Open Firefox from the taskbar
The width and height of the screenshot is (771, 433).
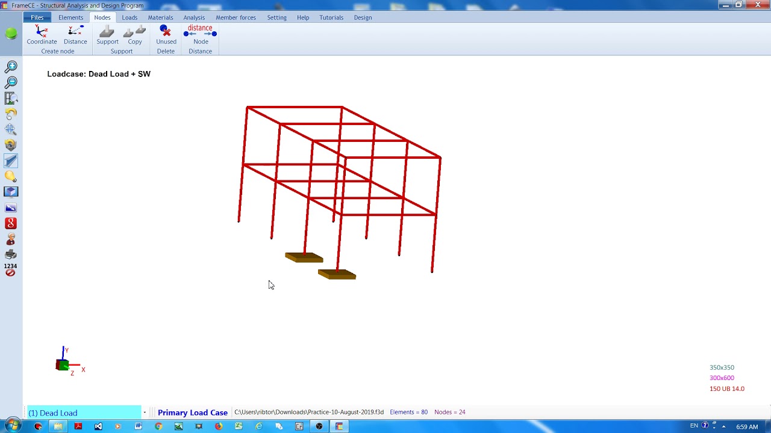218,426
